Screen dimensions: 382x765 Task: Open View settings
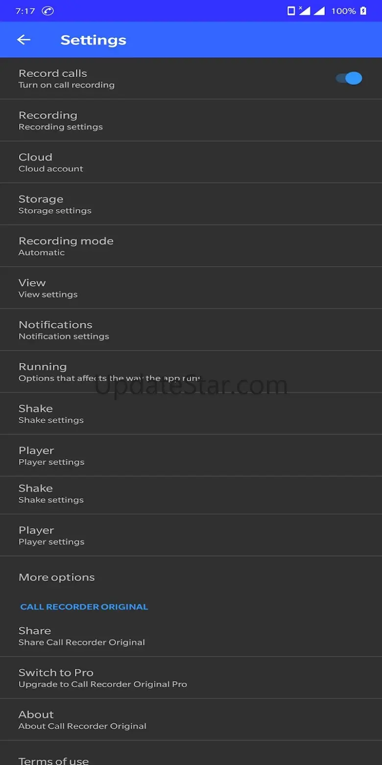click(191, 288)
